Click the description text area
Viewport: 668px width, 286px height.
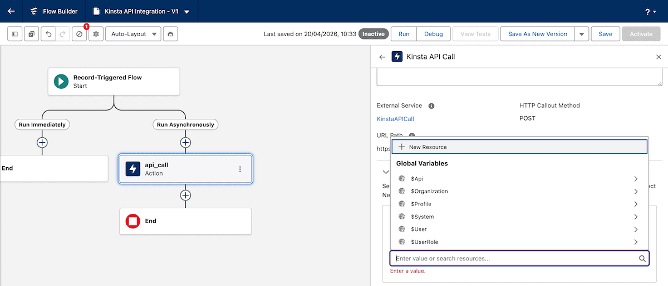coord(519,77)
